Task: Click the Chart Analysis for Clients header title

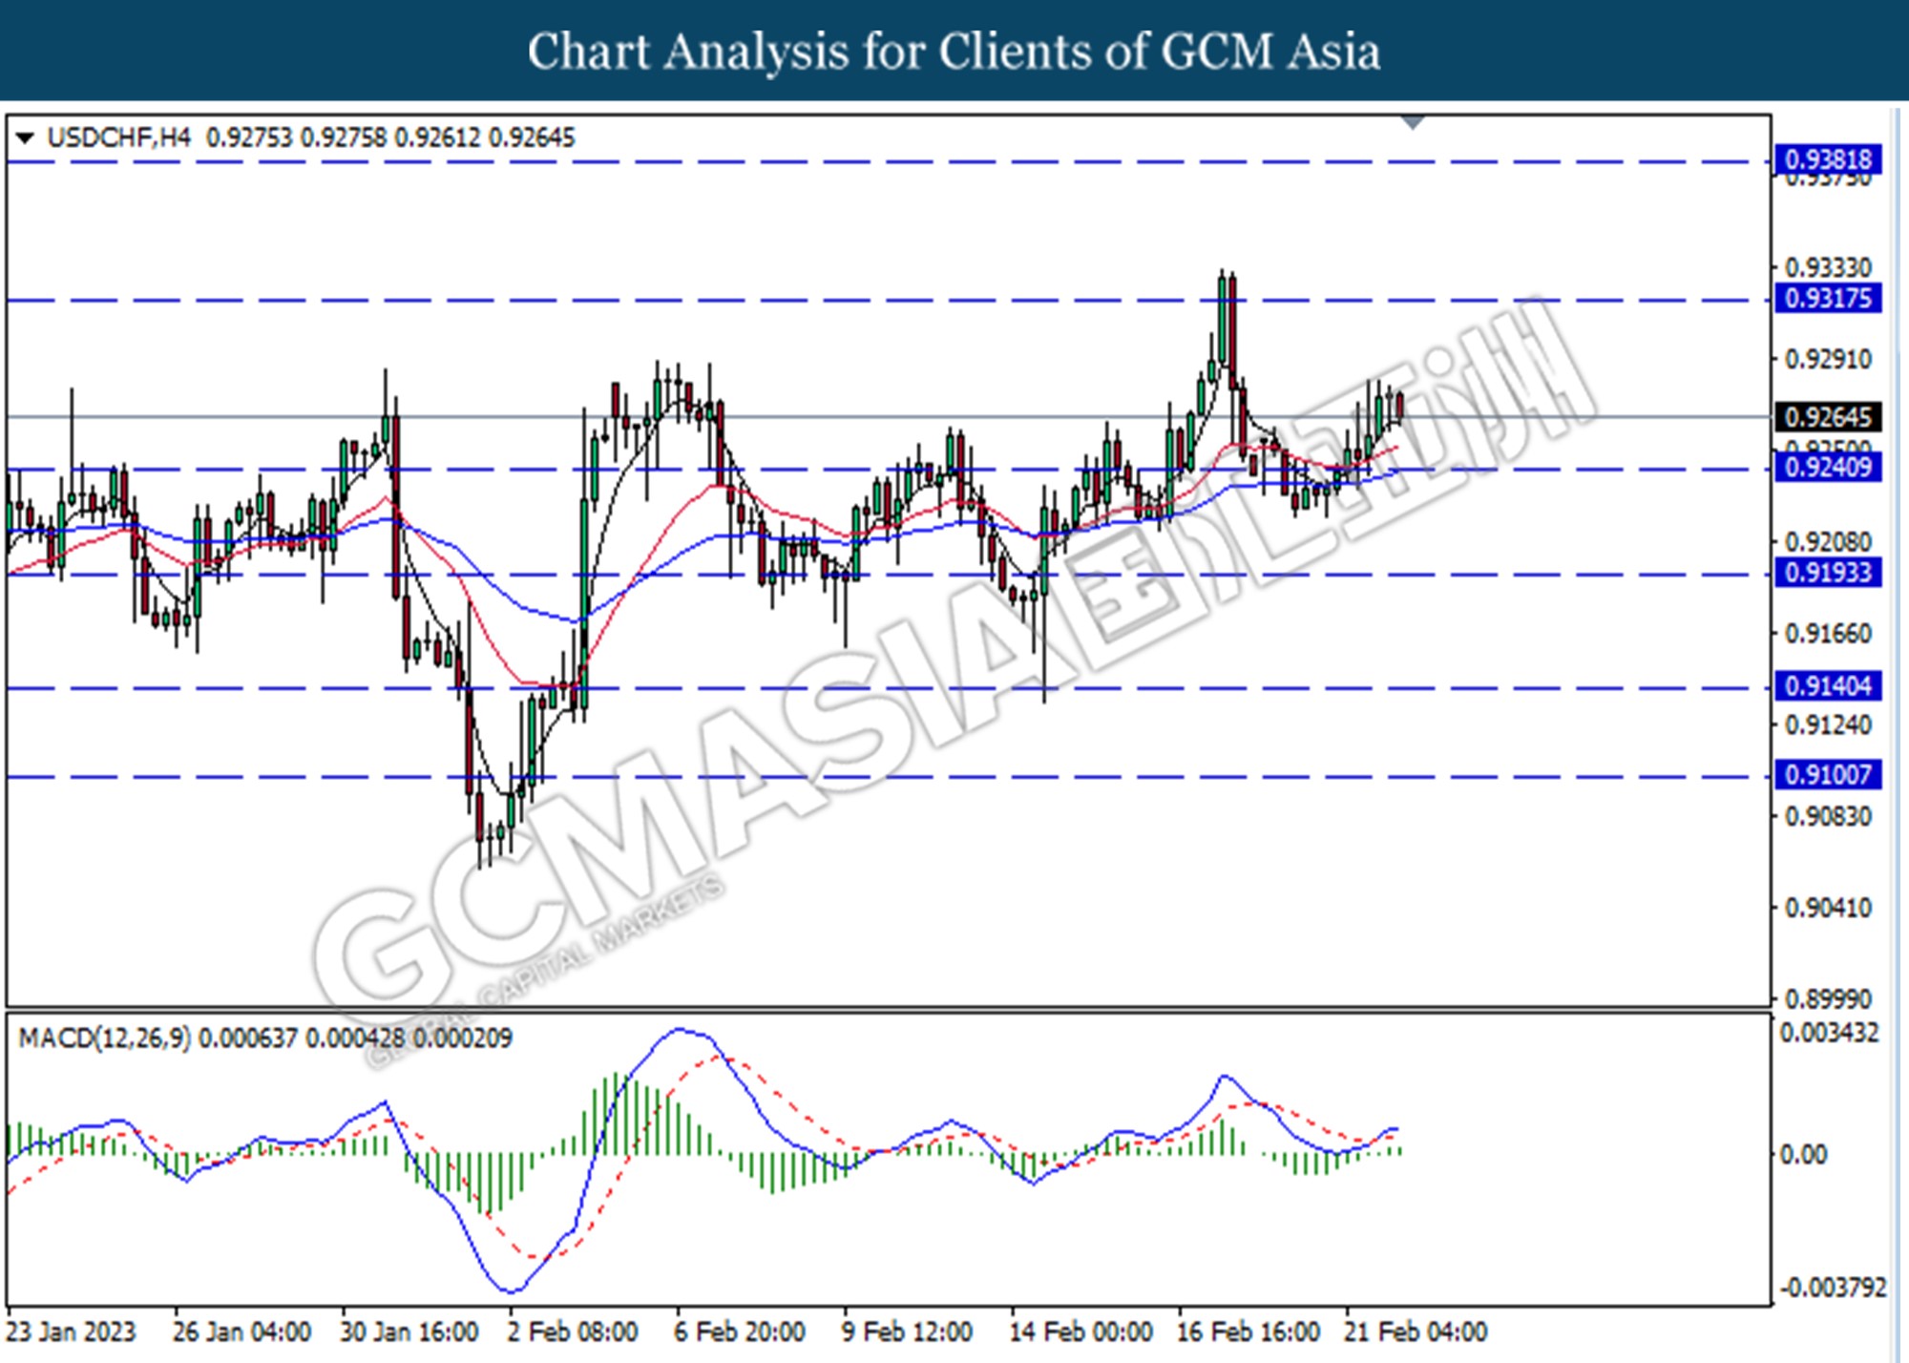Action: pos(954,52)
